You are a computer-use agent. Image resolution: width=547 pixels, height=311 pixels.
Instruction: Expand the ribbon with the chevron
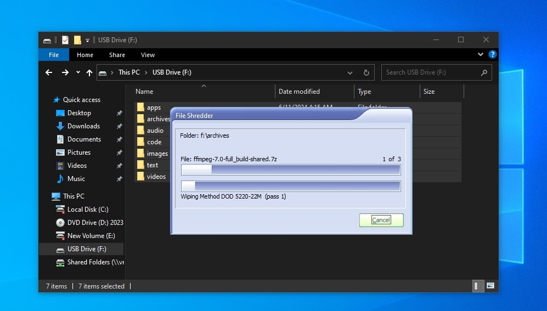[481, 54]
